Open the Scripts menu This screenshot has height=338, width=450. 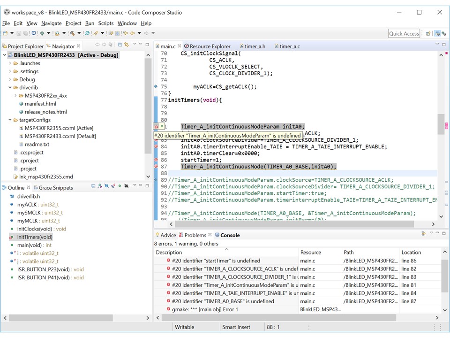tap(105, 23)
